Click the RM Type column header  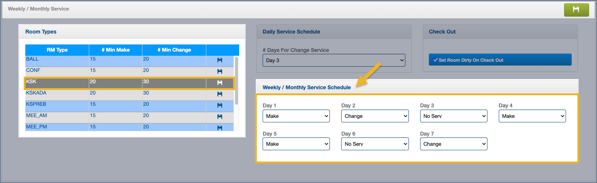pos(57,50)
